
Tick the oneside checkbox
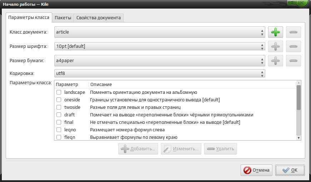click(59, 100)
